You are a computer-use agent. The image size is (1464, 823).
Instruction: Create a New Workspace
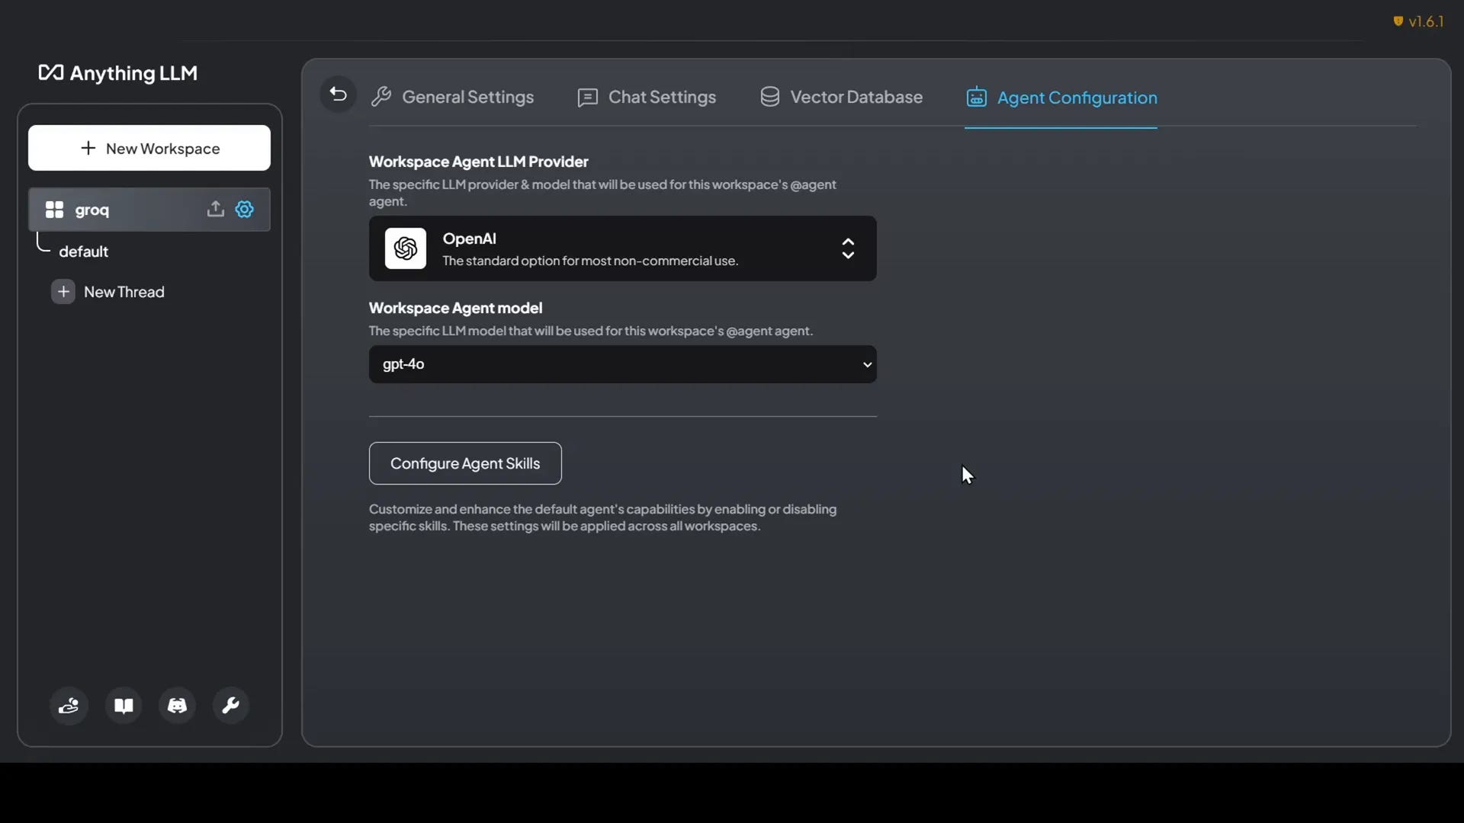coord(149,149)
